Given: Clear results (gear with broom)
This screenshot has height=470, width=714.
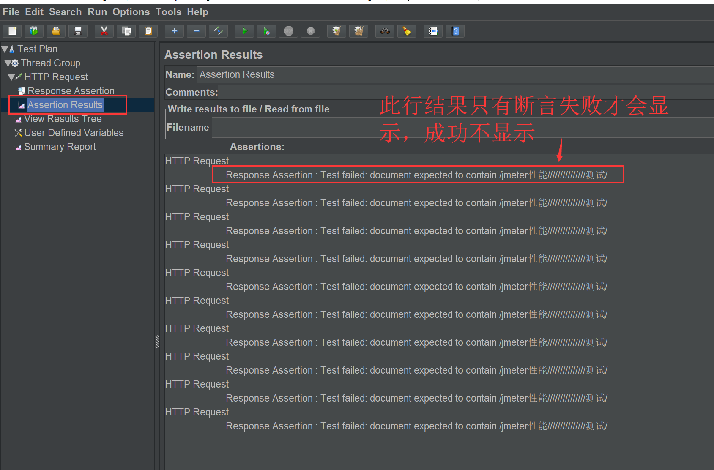Looking at the screenshot, I should [x=336, y=31].
